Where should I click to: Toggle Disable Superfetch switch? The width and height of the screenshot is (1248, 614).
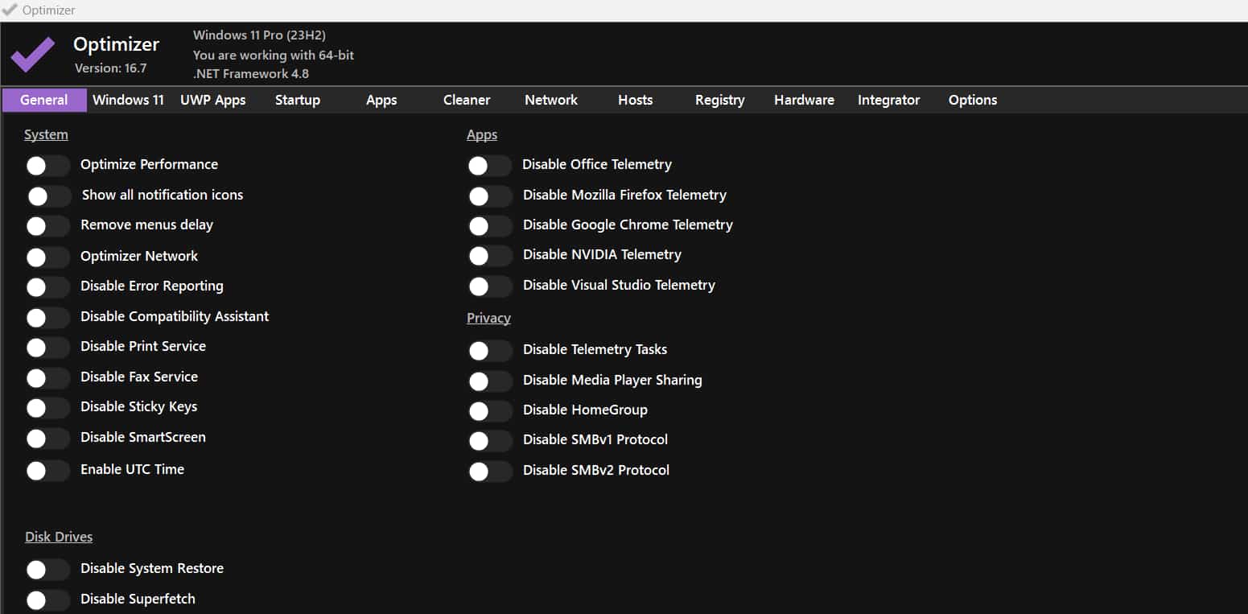coord(47,600)
